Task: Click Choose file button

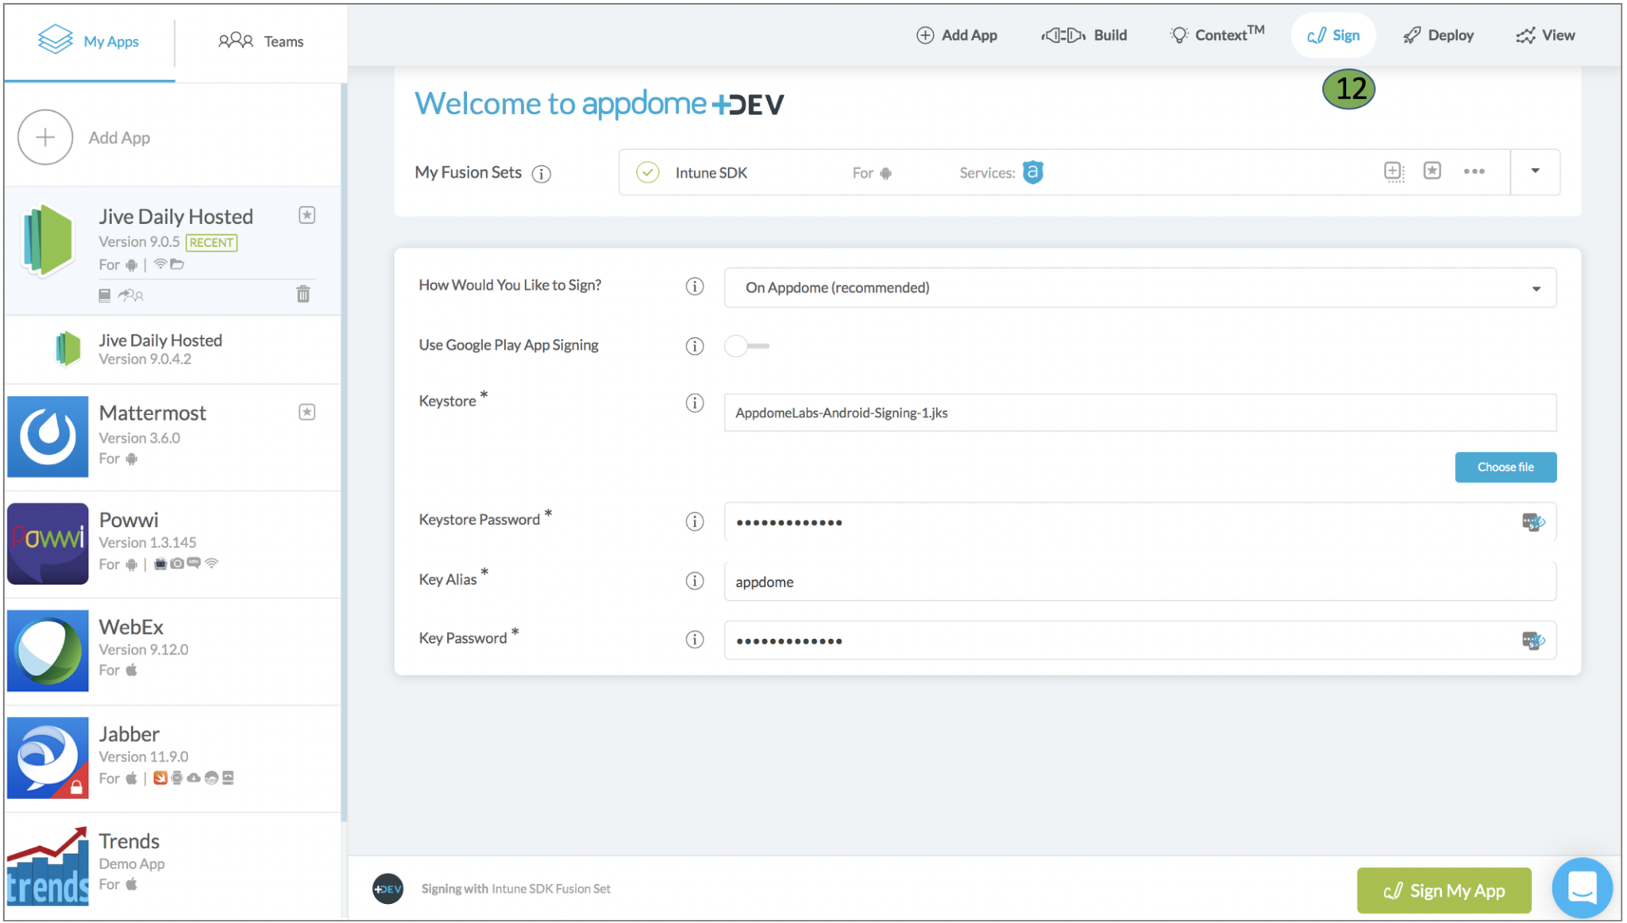Action: 1506,467
